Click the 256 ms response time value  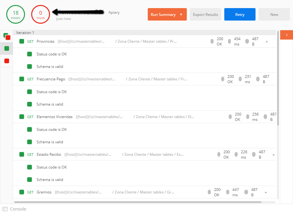coord(255,117)
